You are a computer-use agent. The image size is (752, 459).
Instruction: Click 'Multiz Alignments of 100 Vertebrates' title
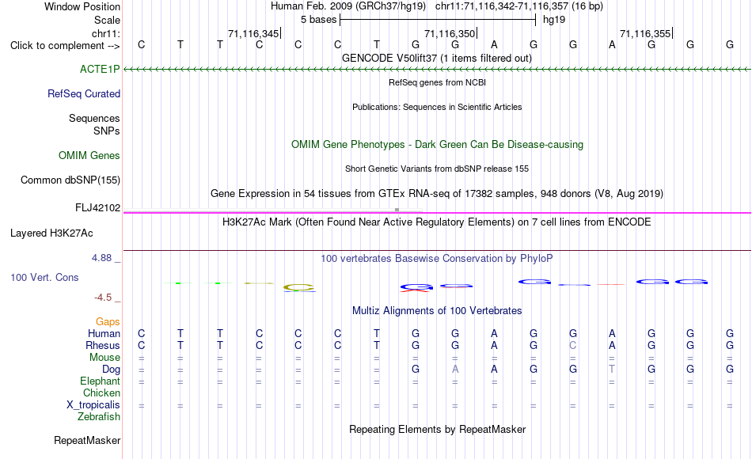[437, 310]
